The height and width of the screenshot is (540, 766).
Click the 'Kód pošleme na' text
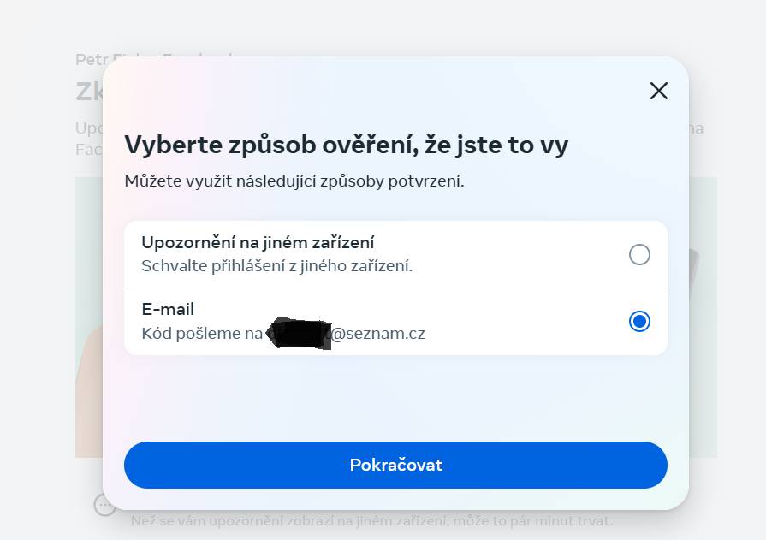[x=202, y=333]
